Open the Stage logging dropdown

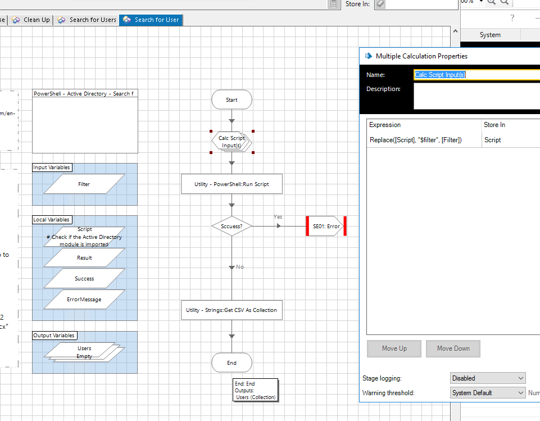488,378
